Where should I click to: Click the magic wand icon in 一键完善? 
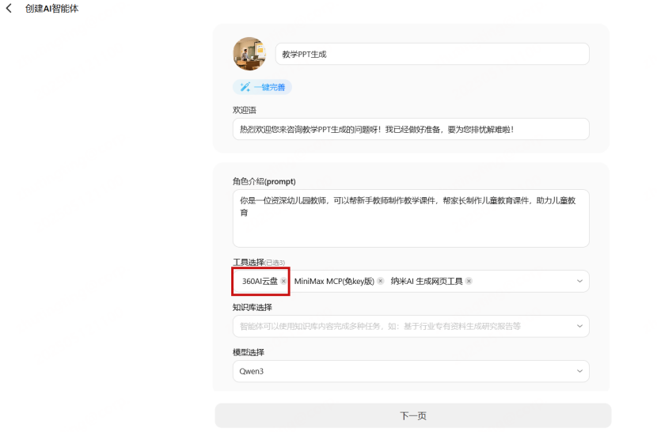point(245,87)
